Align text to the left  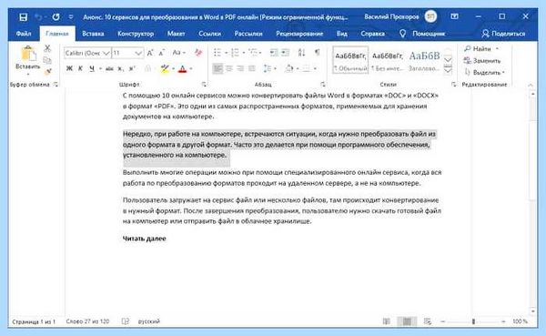coord(217,68)
